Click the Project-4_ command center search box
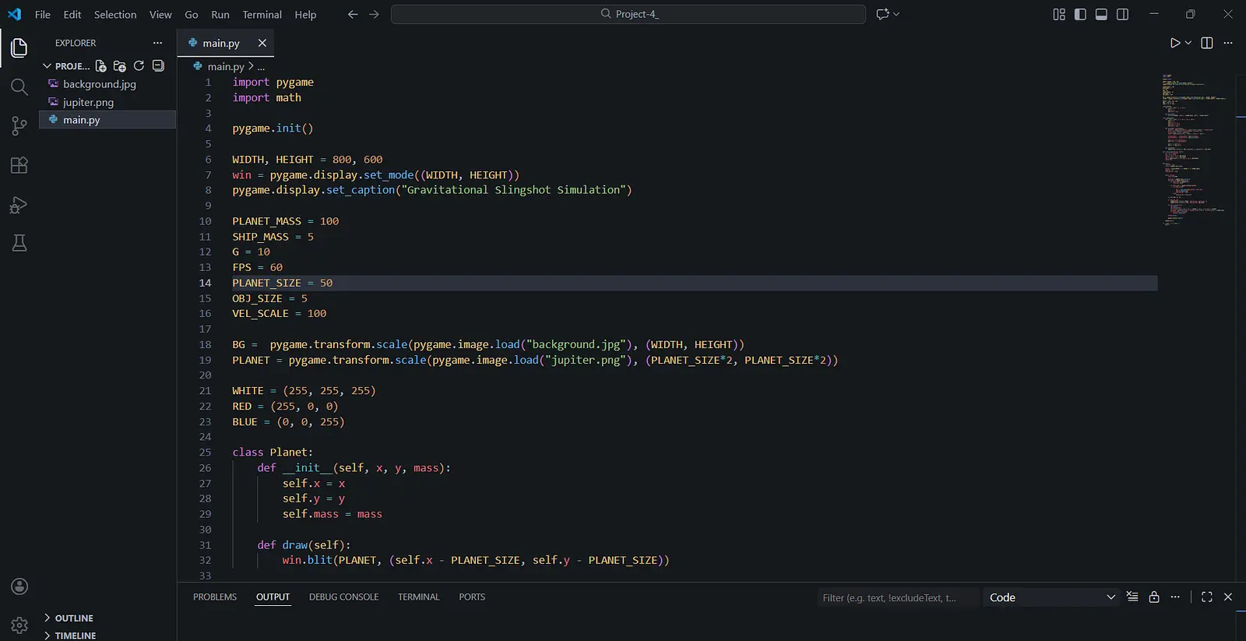1246x641 pixels. pos(628,14)
